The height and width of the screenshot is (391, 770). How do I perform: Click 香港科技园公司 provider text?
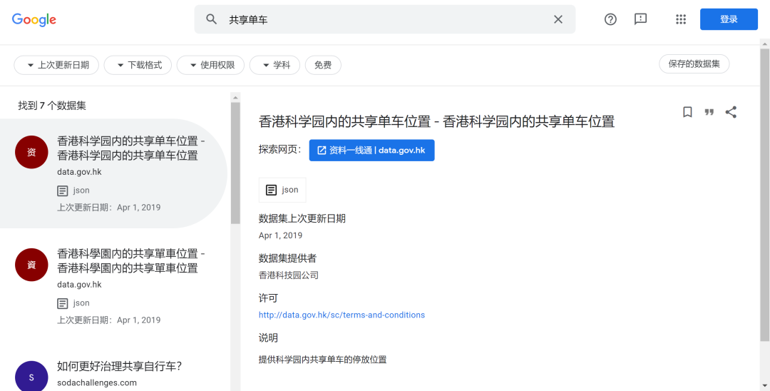pyautogui.click(x=289, y=275)
